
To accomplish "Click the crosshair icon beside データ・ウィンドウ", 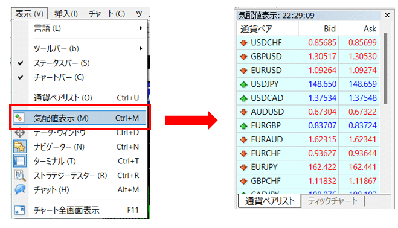I will click(x=19, y=132).
